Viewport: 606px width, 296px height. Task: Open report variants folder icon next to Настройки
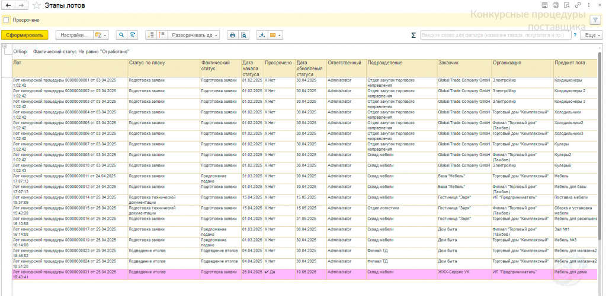click(101, 35)
